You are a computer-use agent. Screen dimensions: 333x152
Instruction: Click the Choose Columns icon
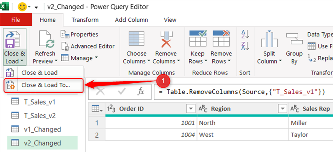136,40
